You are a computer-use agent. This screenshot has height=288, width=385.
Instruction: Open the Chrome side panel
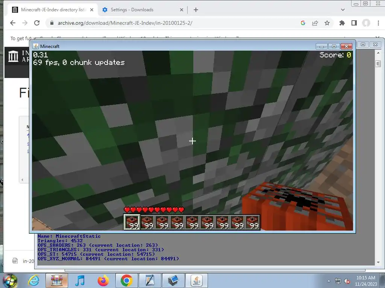pos(354,23)
